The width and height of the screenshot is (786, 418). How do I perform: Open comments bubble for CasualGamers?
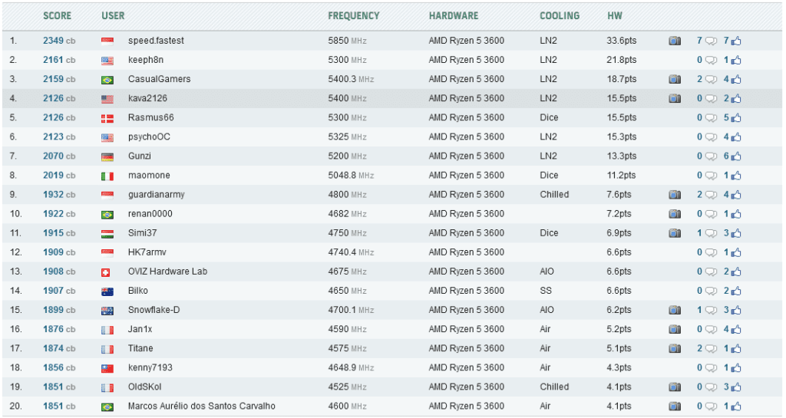[711, 79]
